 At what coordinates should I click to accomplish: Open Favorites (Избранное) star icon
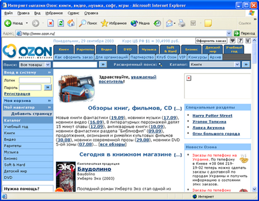pos(104,23)
